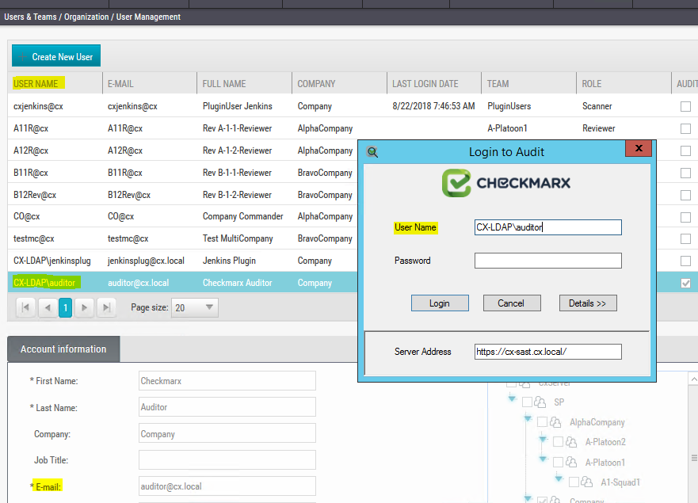Toggle audit checkbox for testmc@cx row
Viewport: 698px width, 503px height.
(x=685, y=239)
